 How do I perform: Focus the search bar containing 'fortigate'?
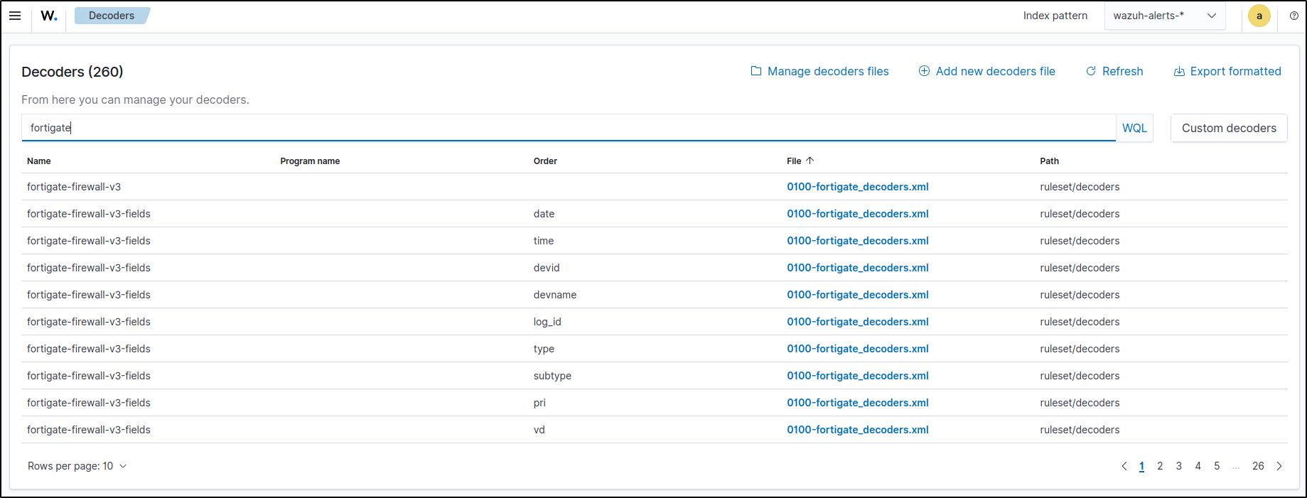[569, 128]
